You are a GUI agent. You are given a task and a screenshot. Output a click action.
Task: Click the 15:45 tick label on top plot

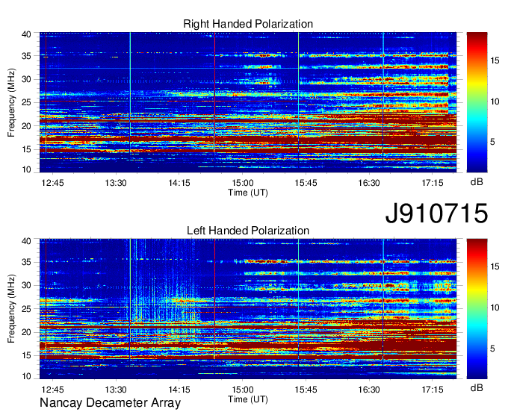[x=306, y=183]
